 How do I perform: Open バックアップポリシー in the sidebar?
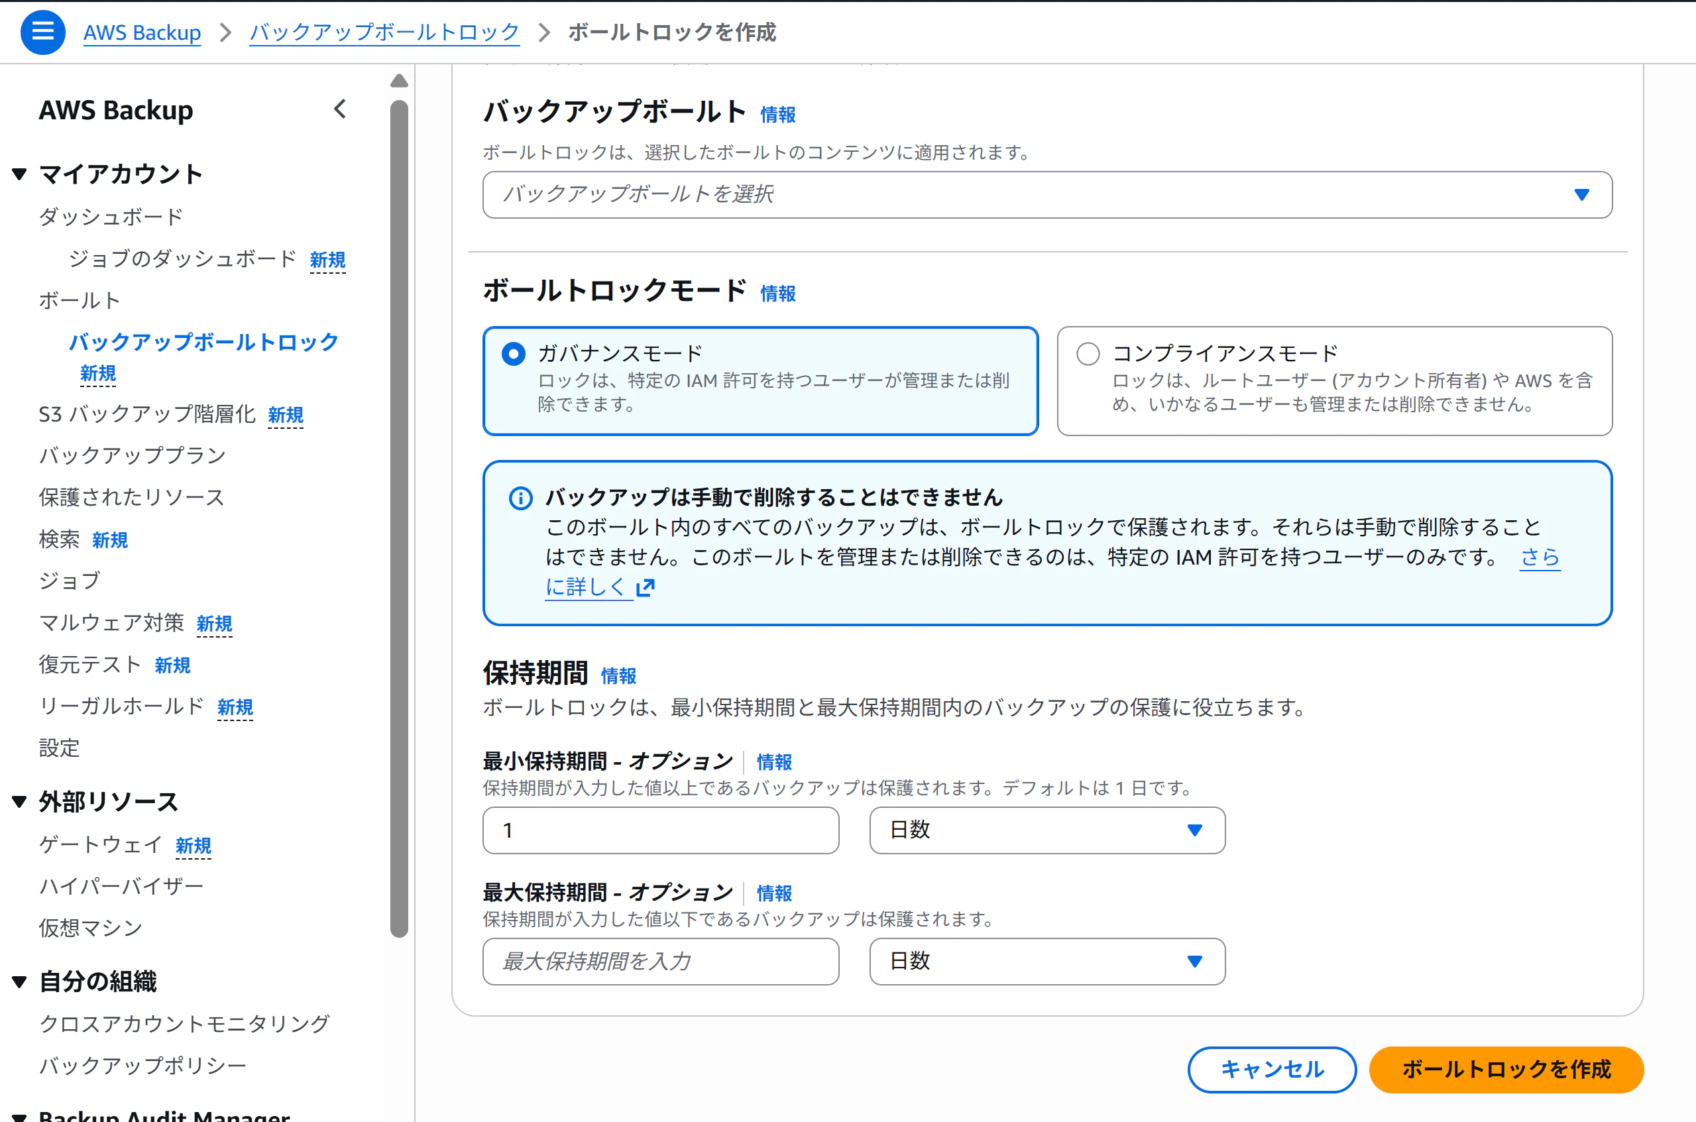click(142, 1066)
